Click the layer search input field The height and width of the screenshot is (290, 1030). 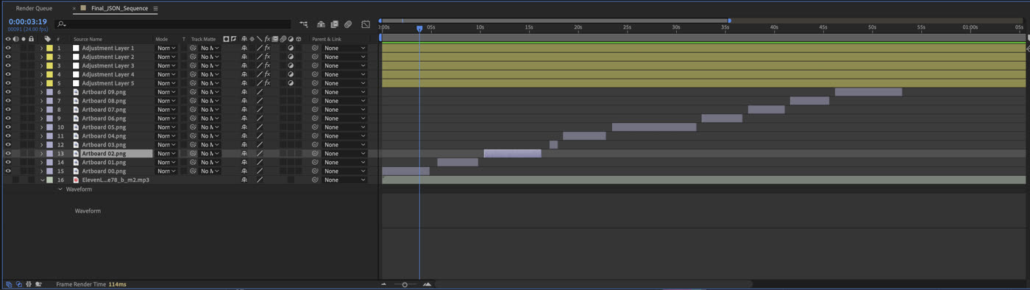tap(173, 24)
